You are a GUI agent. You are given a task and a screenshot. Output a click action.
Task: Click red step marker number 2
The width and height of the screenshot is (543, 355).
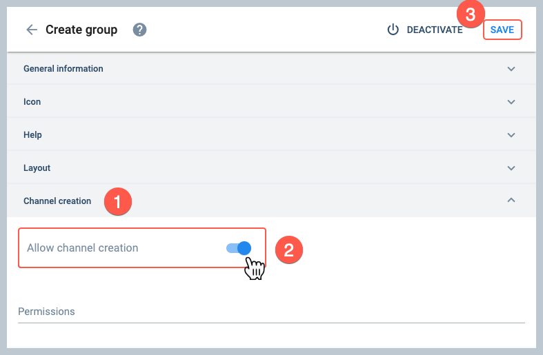[x=289, y=250]
